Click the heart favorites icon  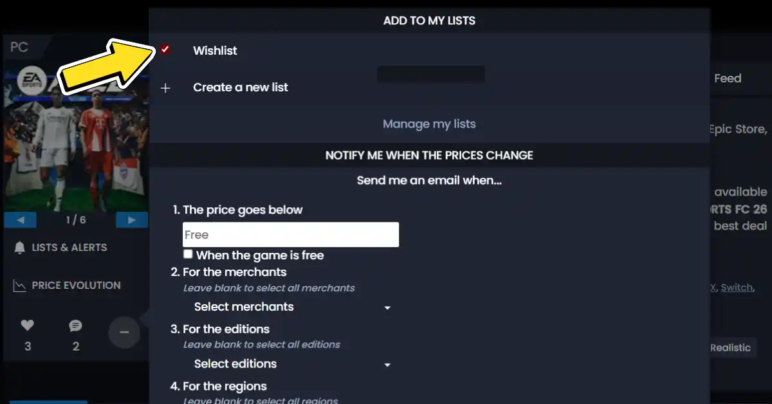(x=28, y=326)
